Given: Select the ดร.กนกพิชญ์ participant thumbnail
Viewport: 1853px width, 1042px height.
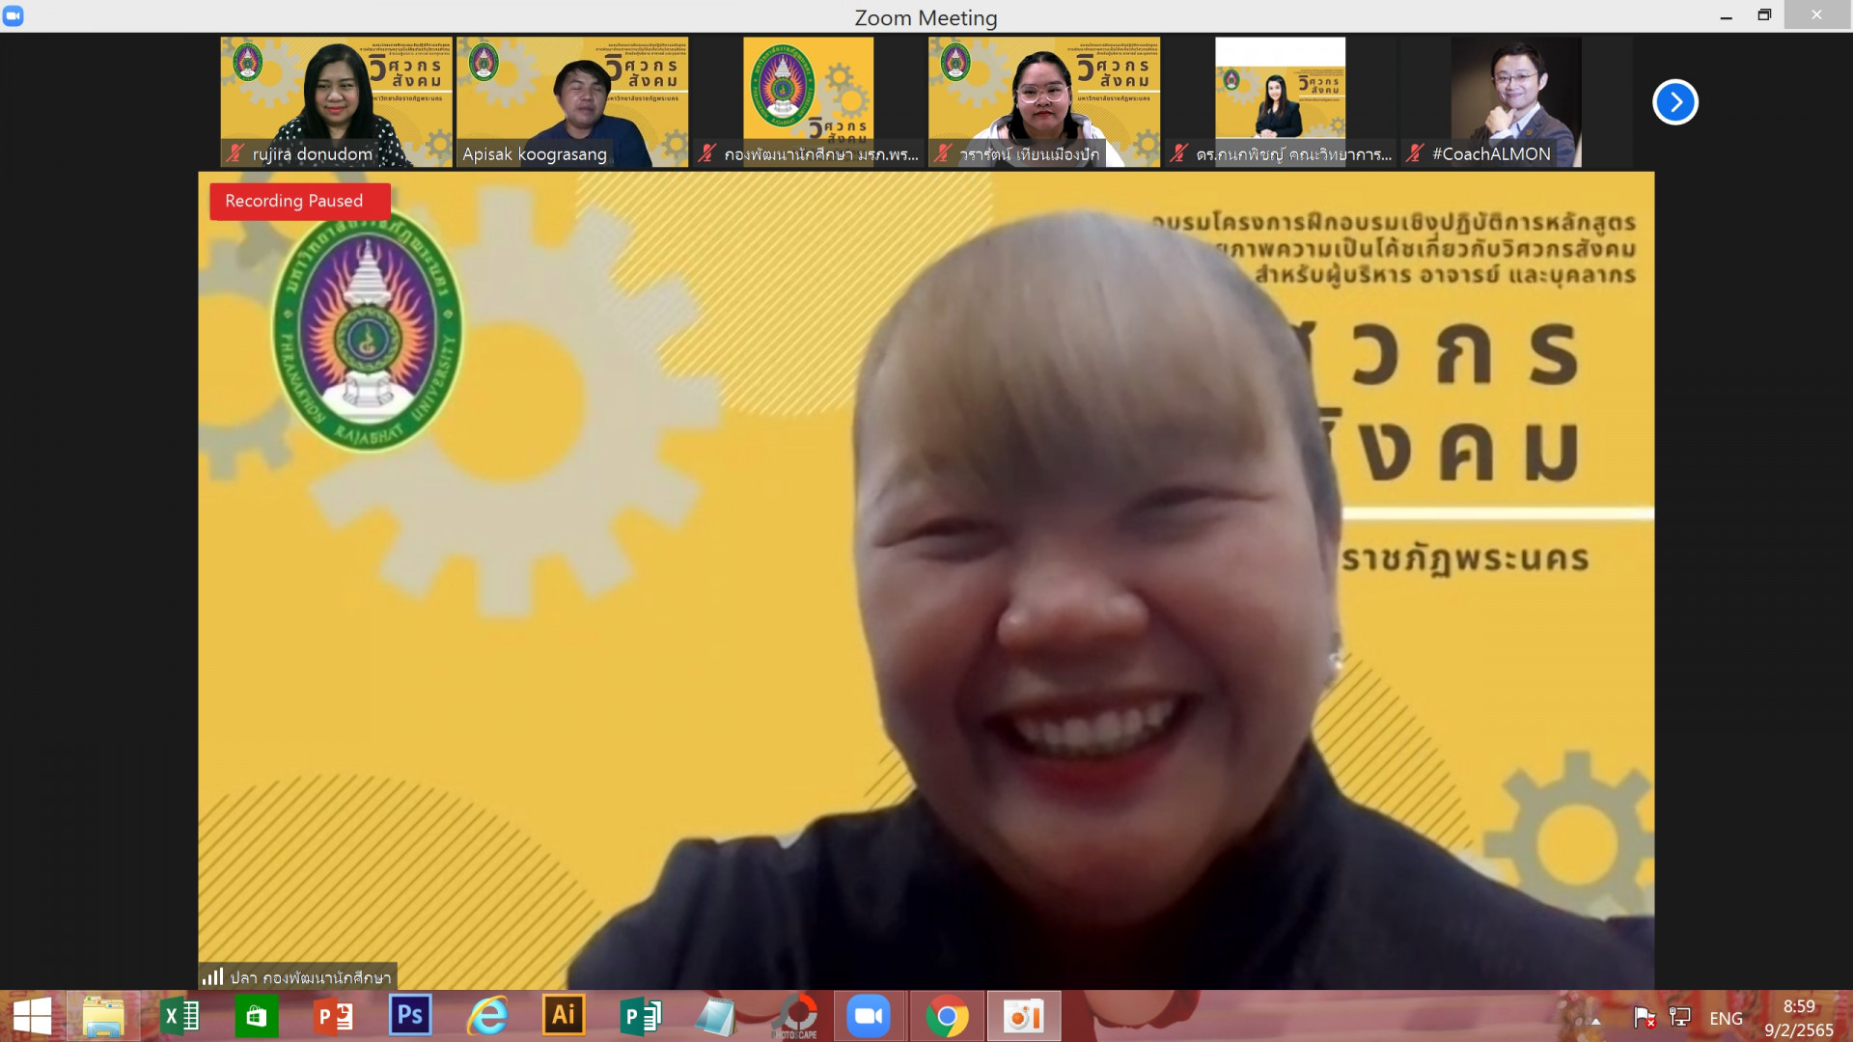Looking at the screenshot, I should point(1280,102).
